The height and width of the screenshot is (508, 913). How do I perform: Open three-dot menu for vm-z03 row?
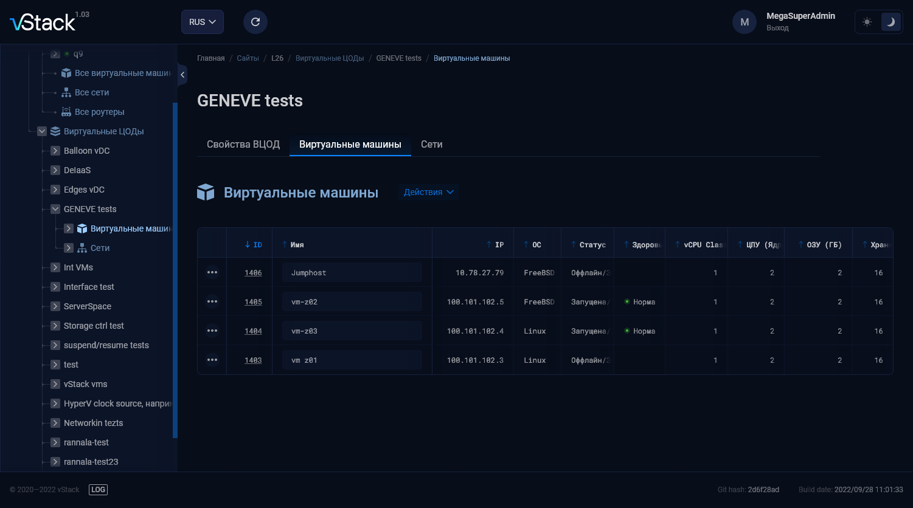[x=212, y=331]
